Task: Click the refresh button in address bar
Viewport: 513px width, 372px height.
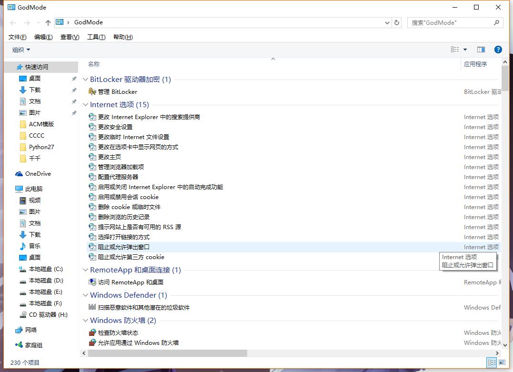Action: point(397,22)
